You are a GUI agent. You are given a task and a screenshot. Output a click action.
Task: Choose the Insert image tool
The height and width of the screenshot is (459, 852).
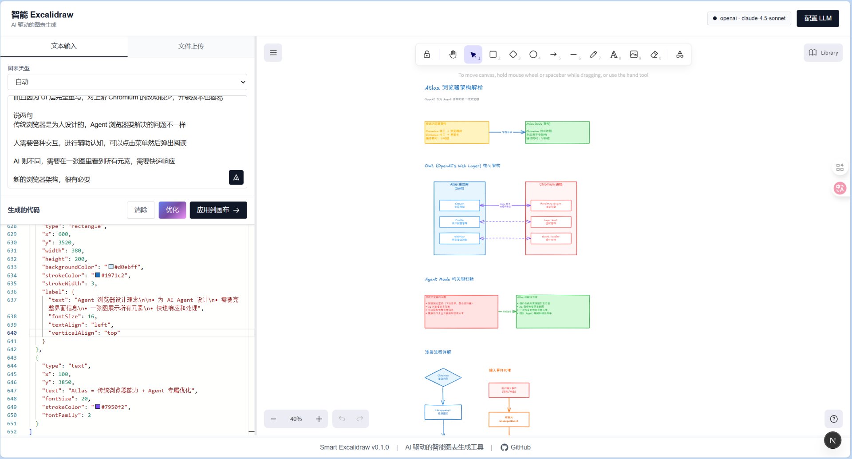[x=634, y=55]
